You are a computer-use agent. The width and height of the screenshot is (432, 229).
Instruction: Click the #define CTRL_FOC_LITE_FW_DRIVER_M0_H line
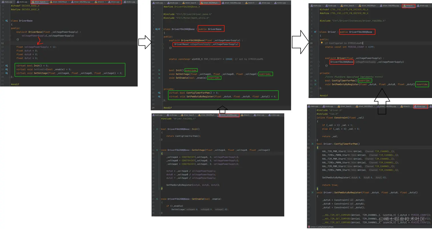pos(344,13)
